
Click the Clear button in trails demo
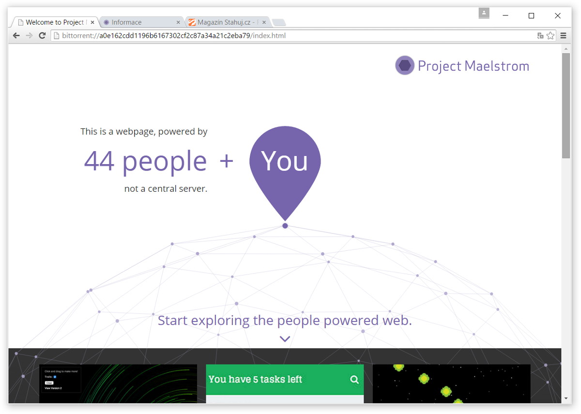coord(49,383)
